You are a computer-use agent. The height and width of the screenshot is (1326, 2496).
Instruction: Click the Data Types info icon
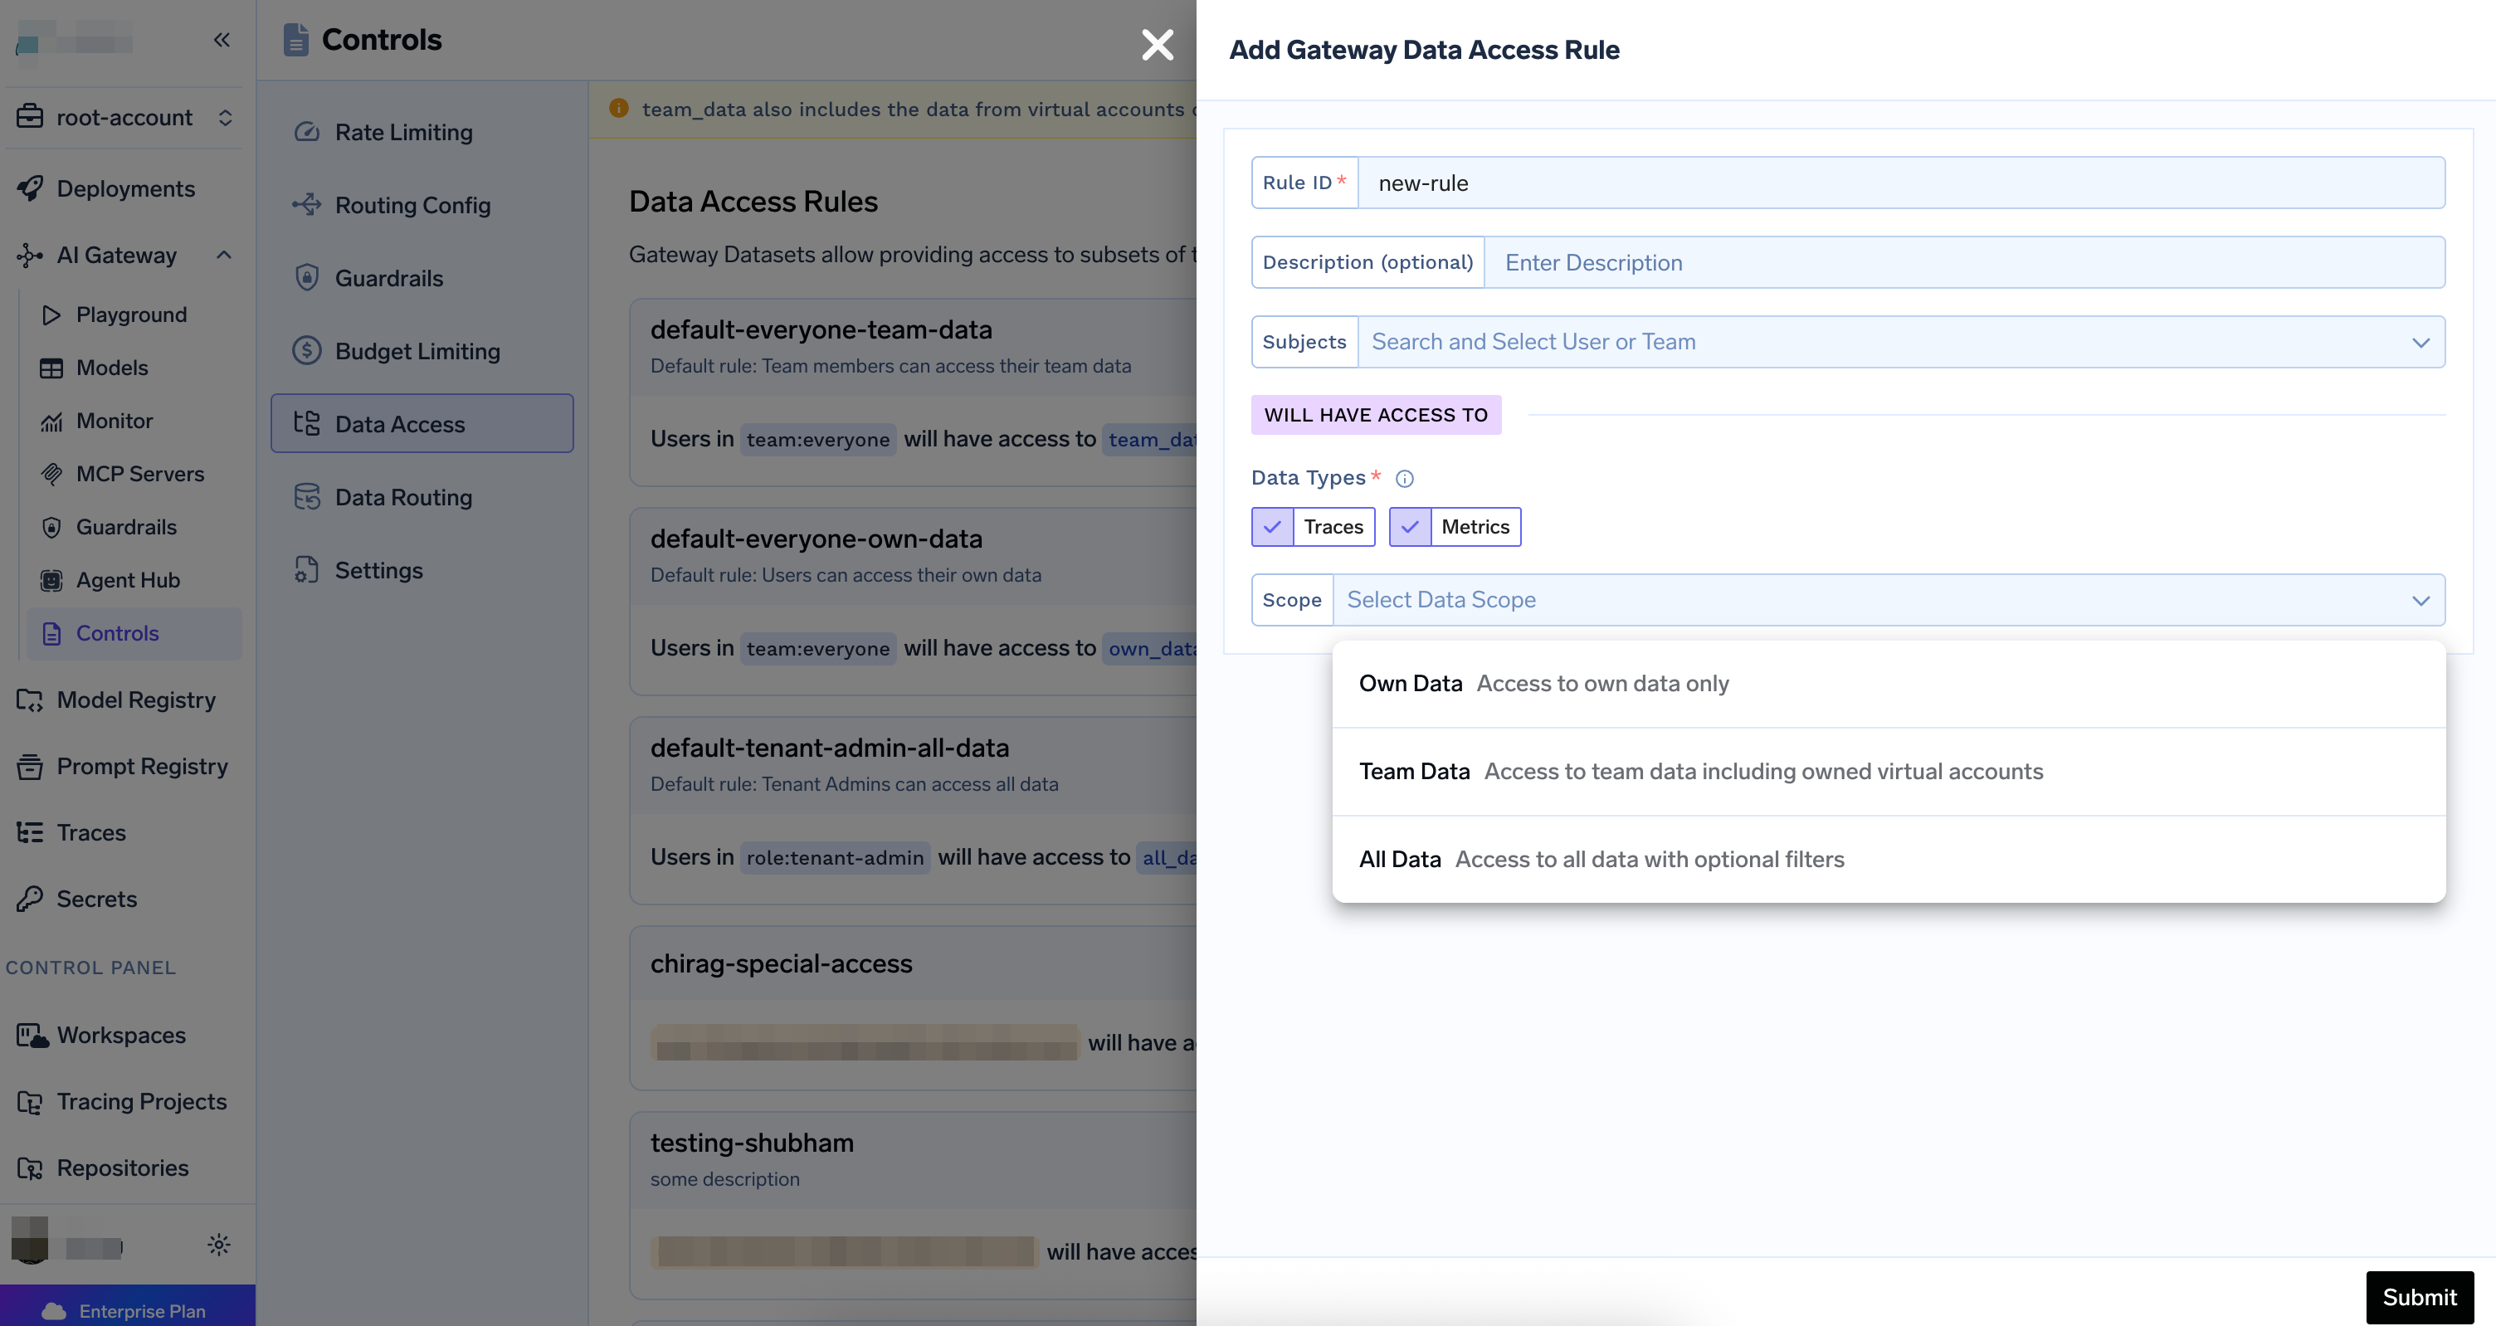(1404, 479)
